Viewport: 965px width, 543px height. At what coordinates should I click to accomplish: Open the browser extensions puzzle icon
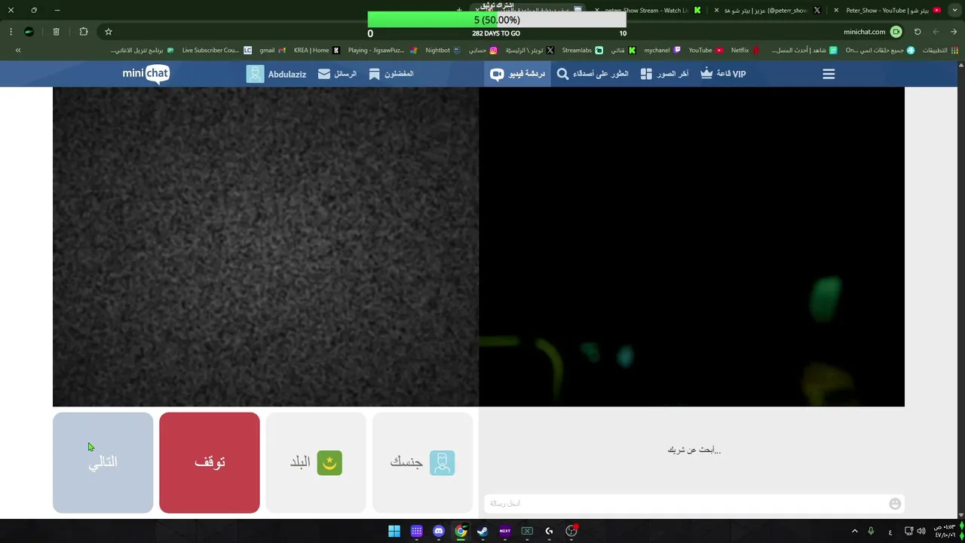[x=84, y=32]
